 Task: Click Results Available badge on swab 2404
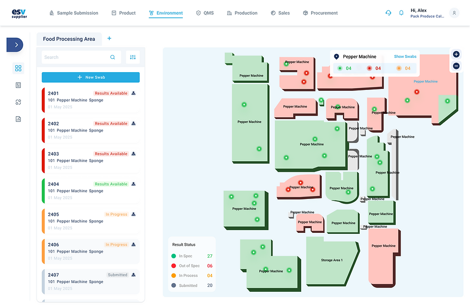(x=111, y=184)
